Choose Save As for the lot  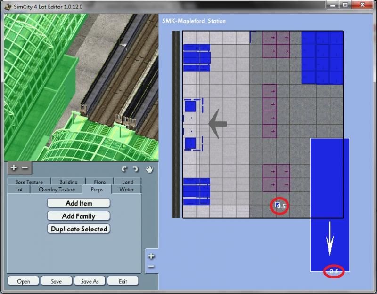[90, 281]
